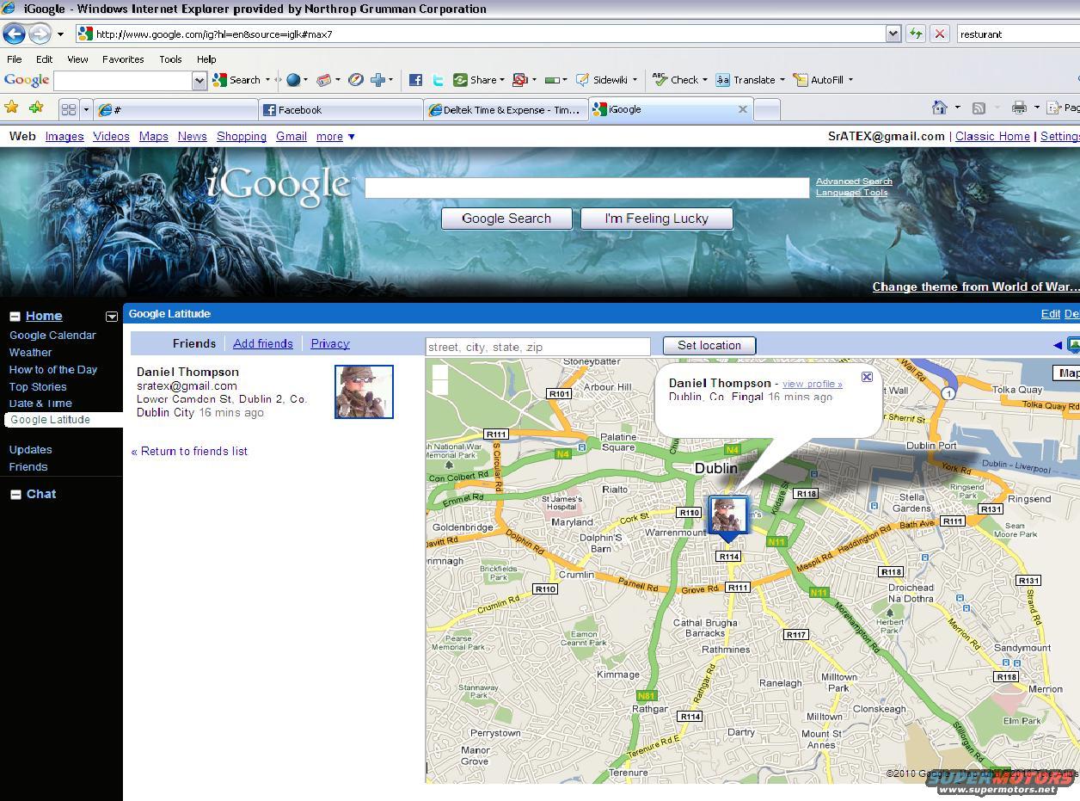The image size is (1080, 801).
Task: Open Google Calendar in the sidebar
Action: pos(52,335)
